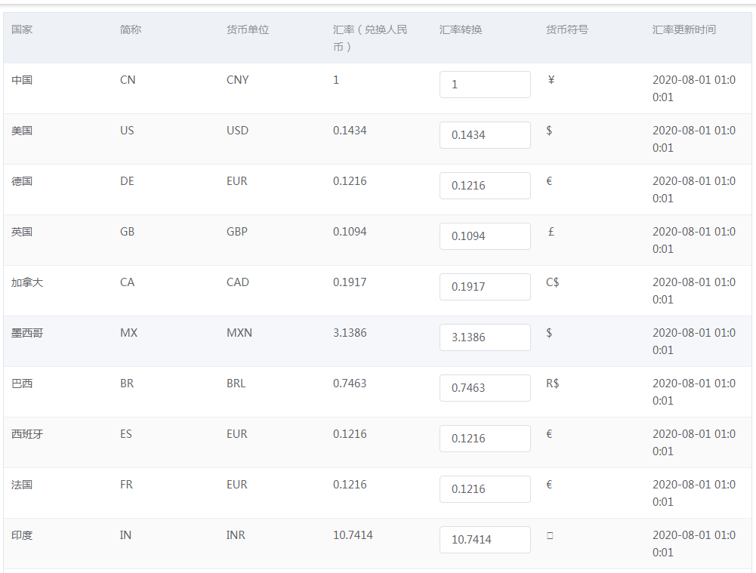Click the US abbreviation cell
Screen dimensions: 756x573
pos(128,131)
